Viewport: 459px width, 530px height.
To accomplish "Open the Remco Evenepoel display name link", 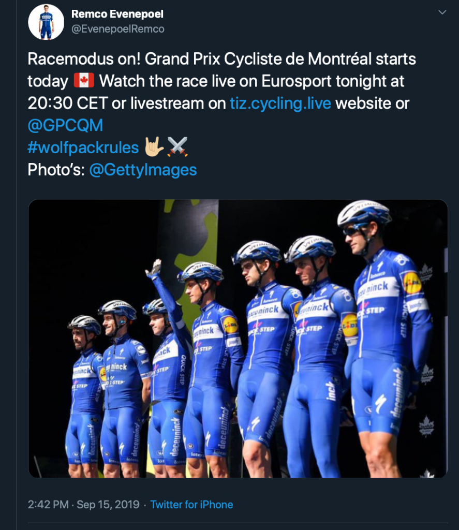I will click(117, 14).
